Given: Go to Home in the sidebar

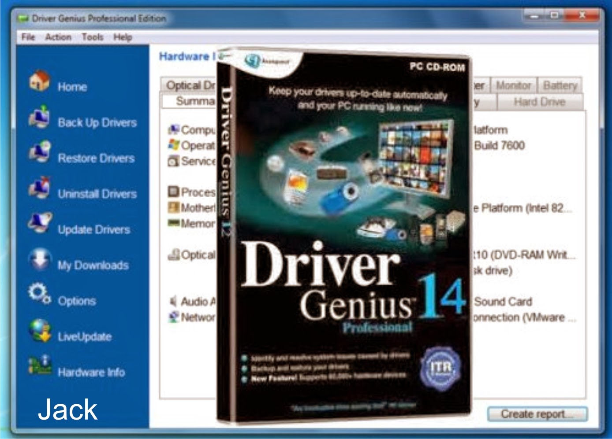Looking at the screenshot, I should click(x=72, y=87).
